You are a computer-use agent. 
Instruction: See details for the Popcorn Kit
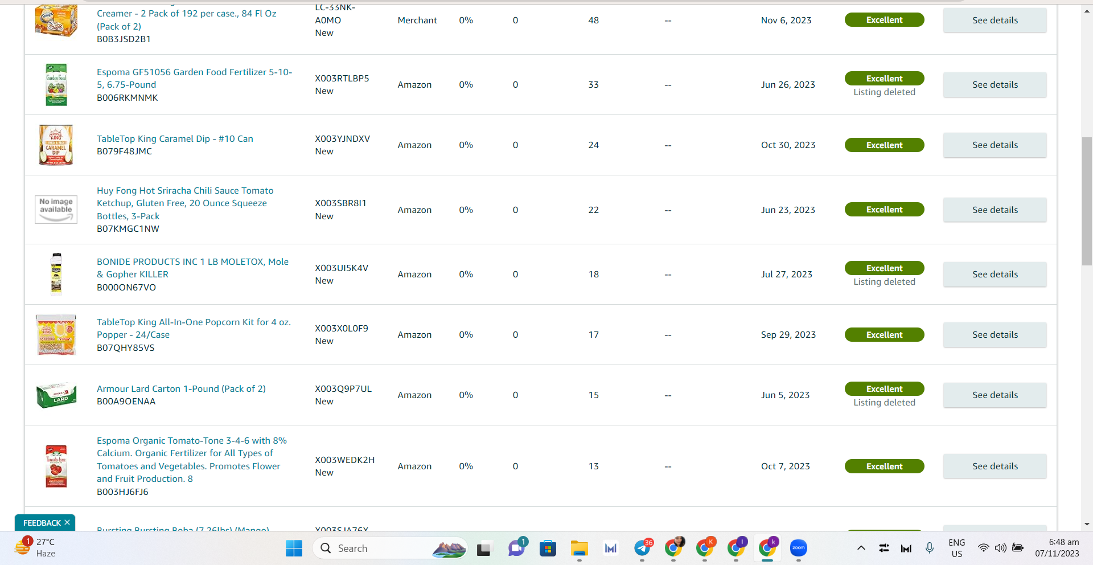(995, 335)
